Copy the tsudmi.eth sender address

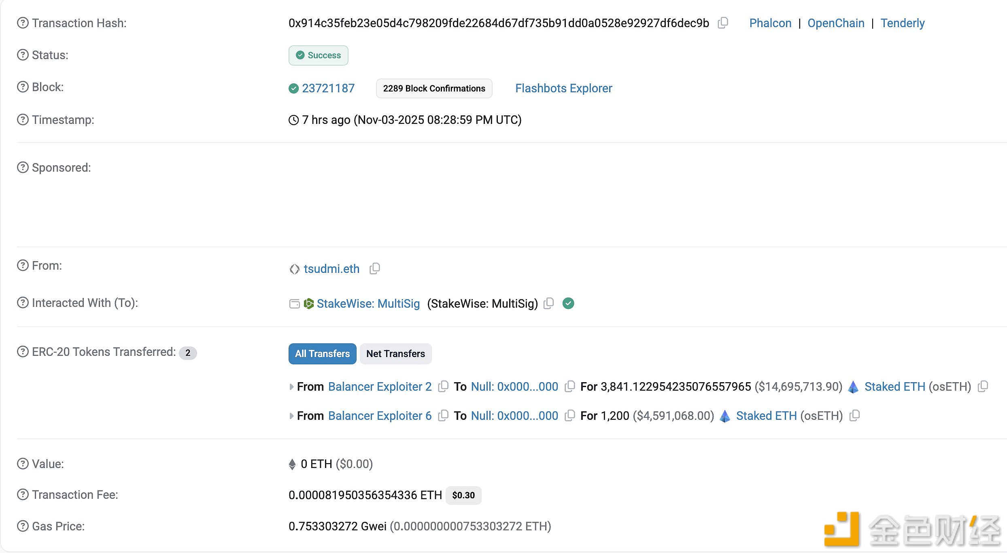[375, 268]
